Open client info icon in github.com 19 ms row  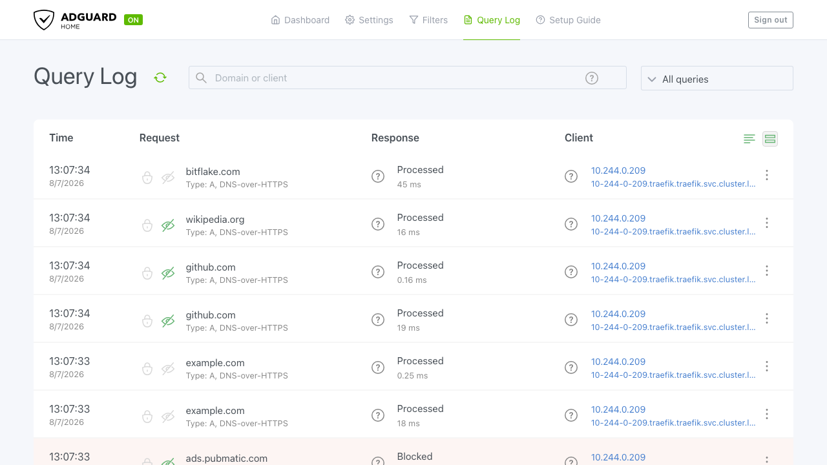(571, 320)
